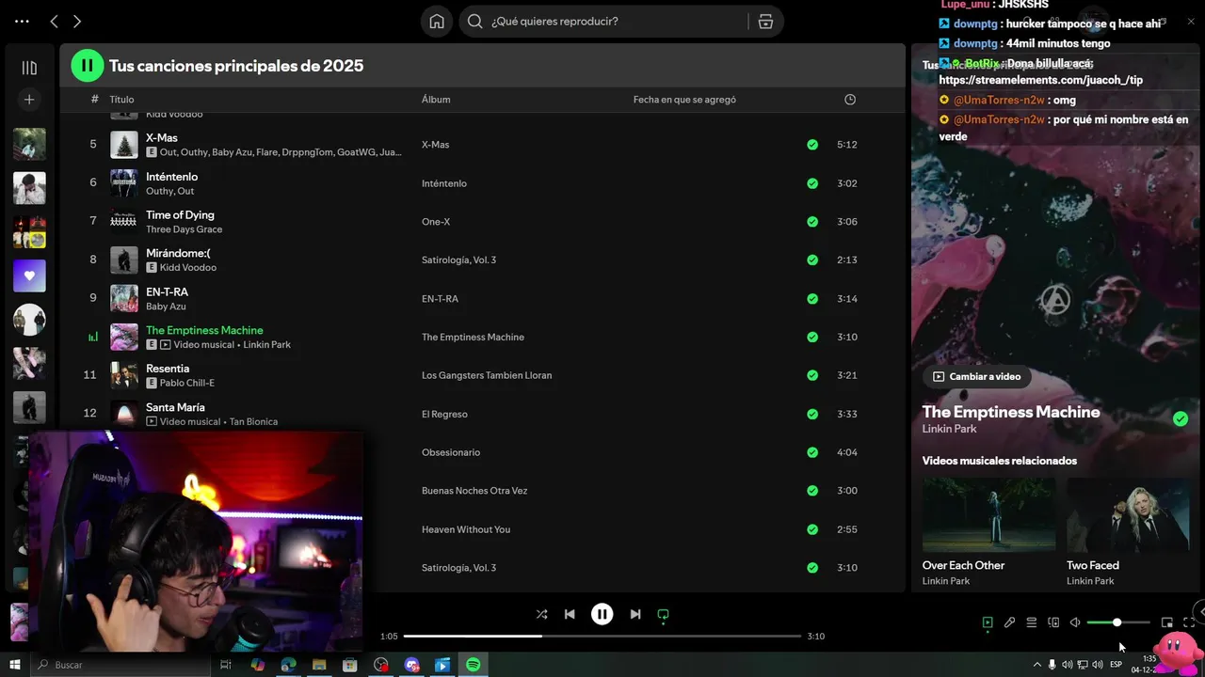The image size is (1205, 677).
Task: Select the Resentia track title
Action: pos(168,369)
